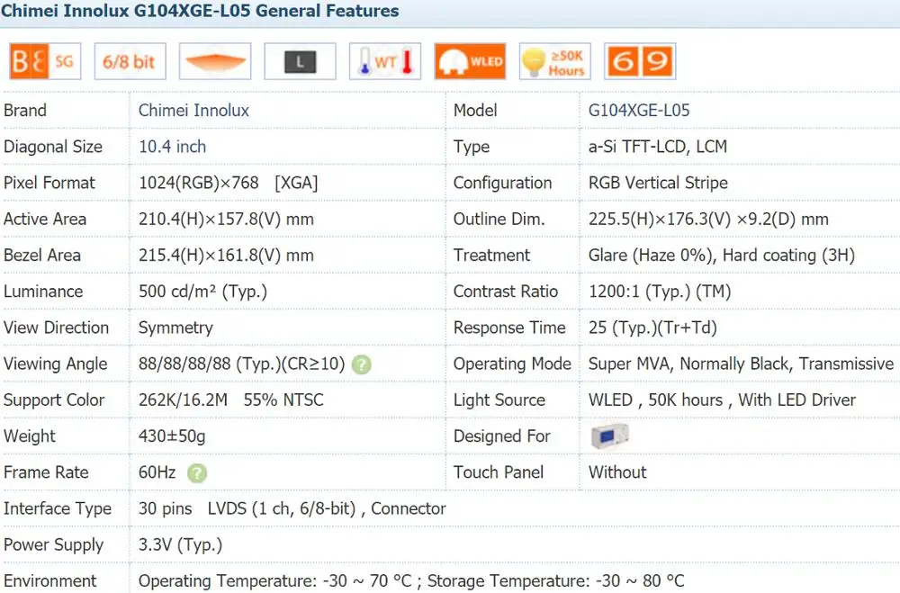
Task: Select the Response Time label
Action: tap(509, 328)
